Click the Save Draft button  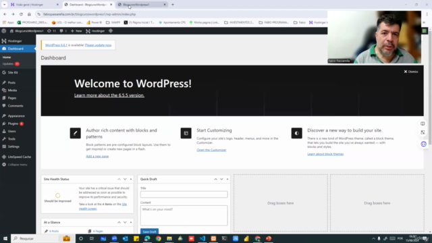pyautogui.click(x=149, y=232)
